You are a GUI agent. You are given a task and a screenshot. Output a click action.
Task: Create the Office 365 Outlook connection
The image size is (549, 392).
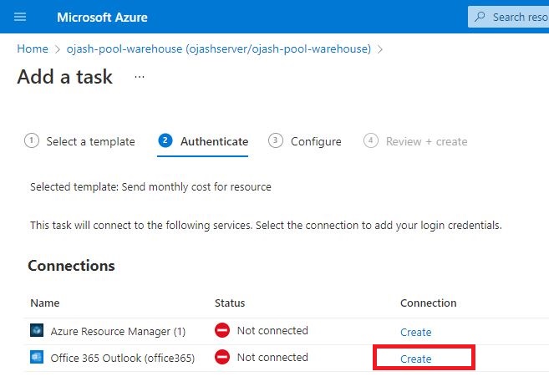tap(415, 359)
